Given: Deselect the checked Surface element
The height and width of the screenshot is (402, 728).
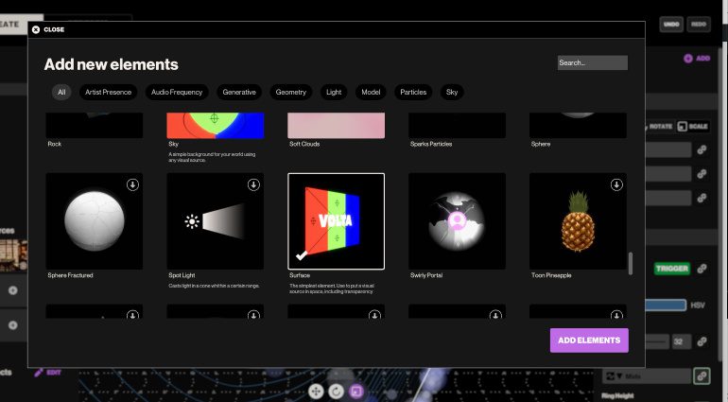Looking at the screenshot, I should [x=336, y=221].
